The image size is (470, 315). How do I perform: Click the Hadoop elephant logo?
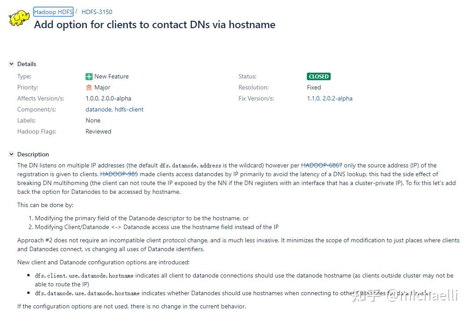(19, 18)
